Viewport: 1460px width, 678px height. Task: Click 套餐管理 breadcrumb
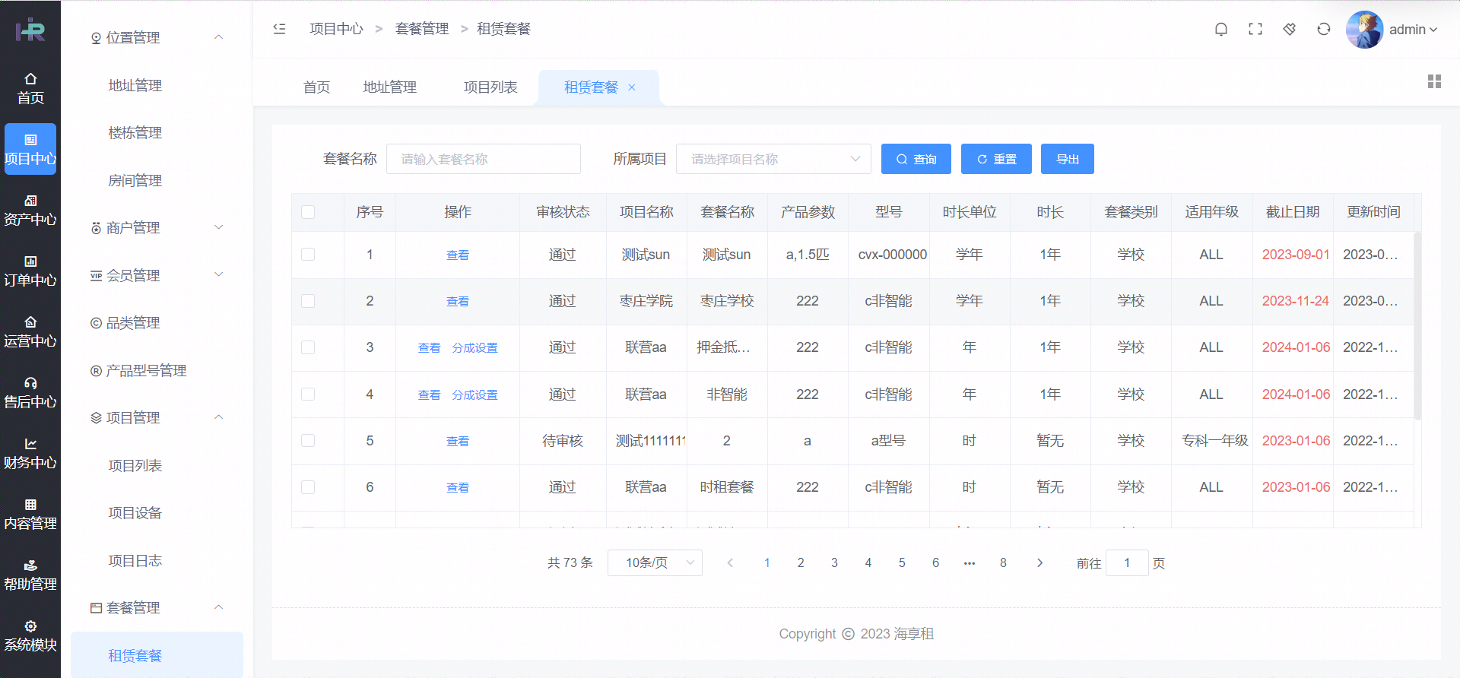422,29
